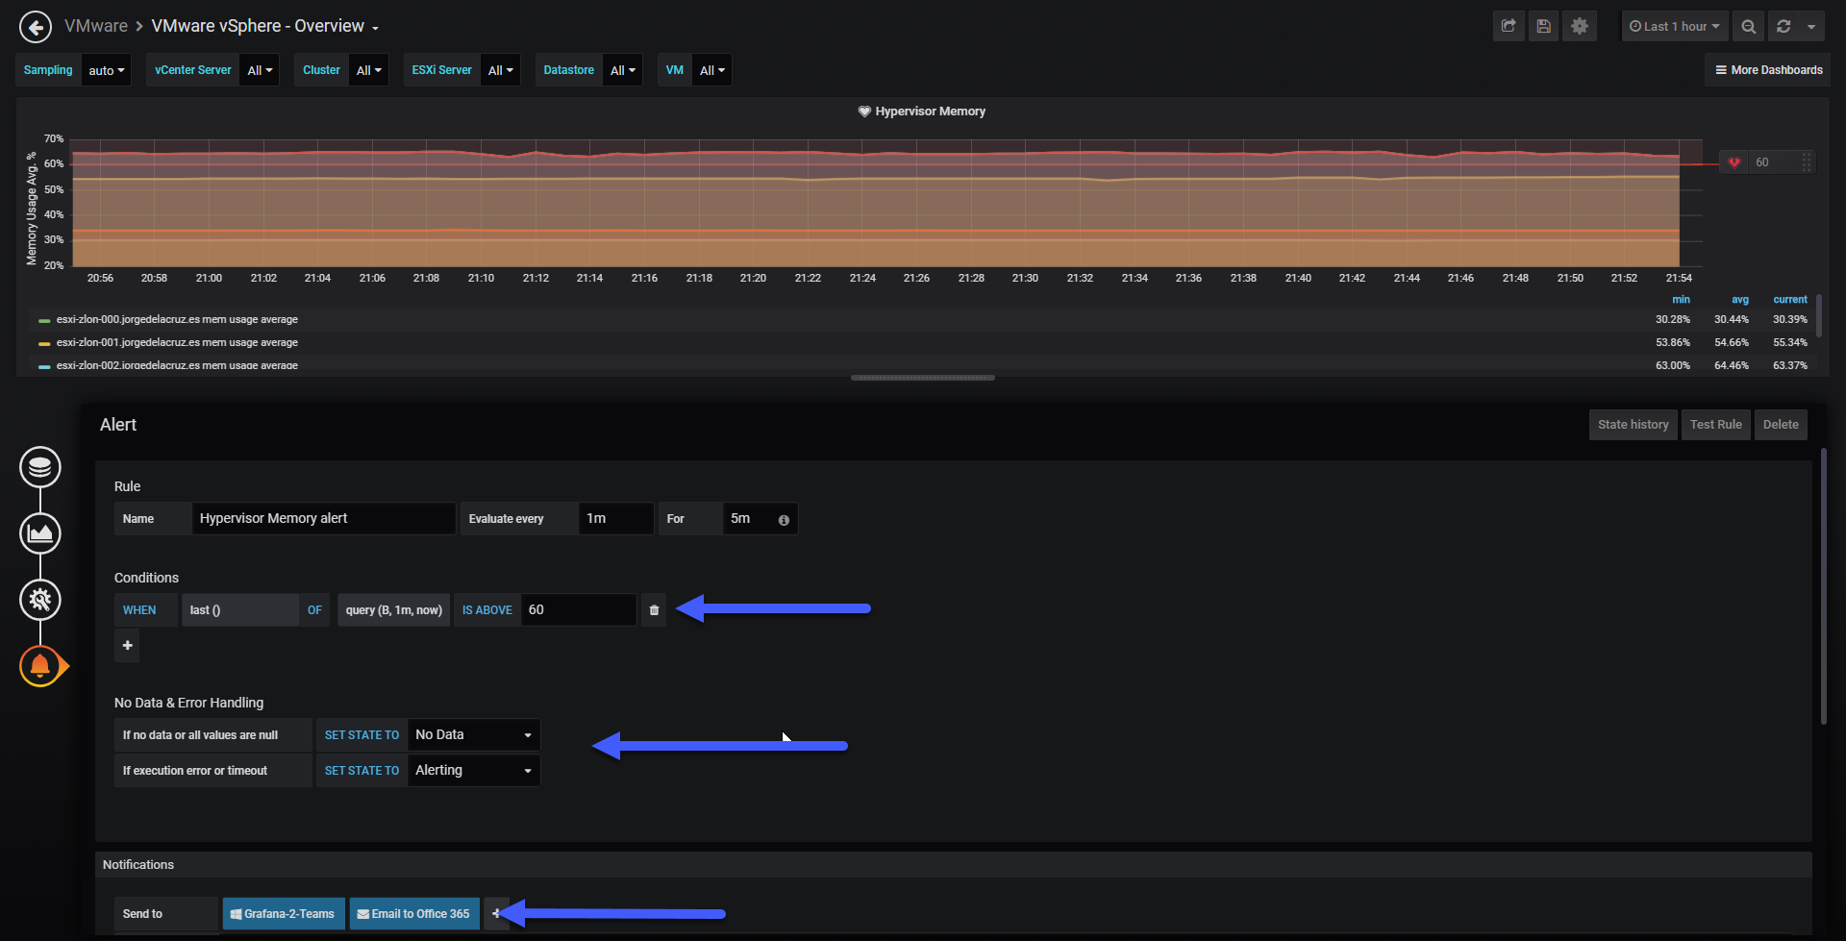Open the ESXi Server variable dropdown
Screen dimensions: 1846x941
501,70
